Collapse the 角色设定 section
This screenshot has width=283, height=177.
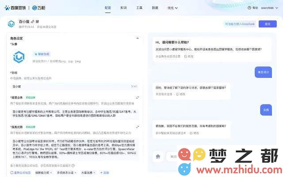(x=138, y=38)
